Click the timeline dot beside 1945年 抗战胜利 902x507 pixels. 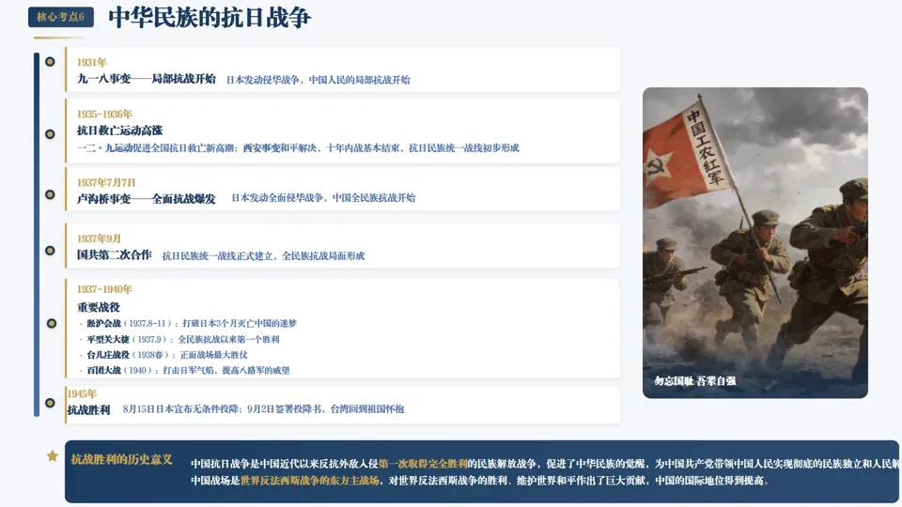[x=50, y=403]
